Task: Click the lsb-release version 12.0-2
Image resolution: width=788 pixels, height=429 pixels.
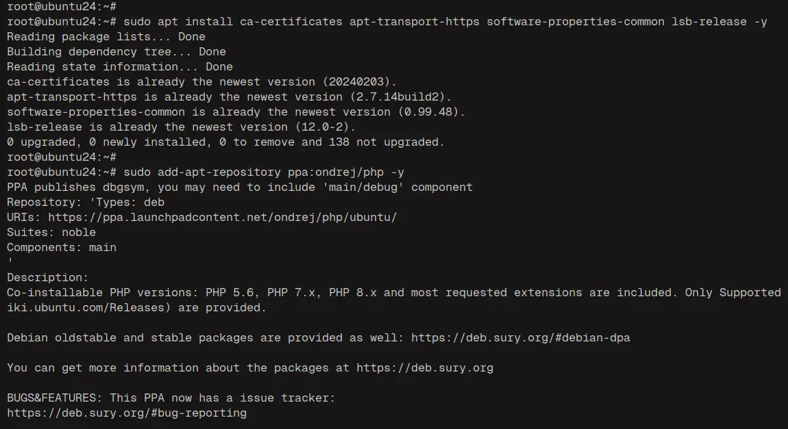Action: [325, 127]
